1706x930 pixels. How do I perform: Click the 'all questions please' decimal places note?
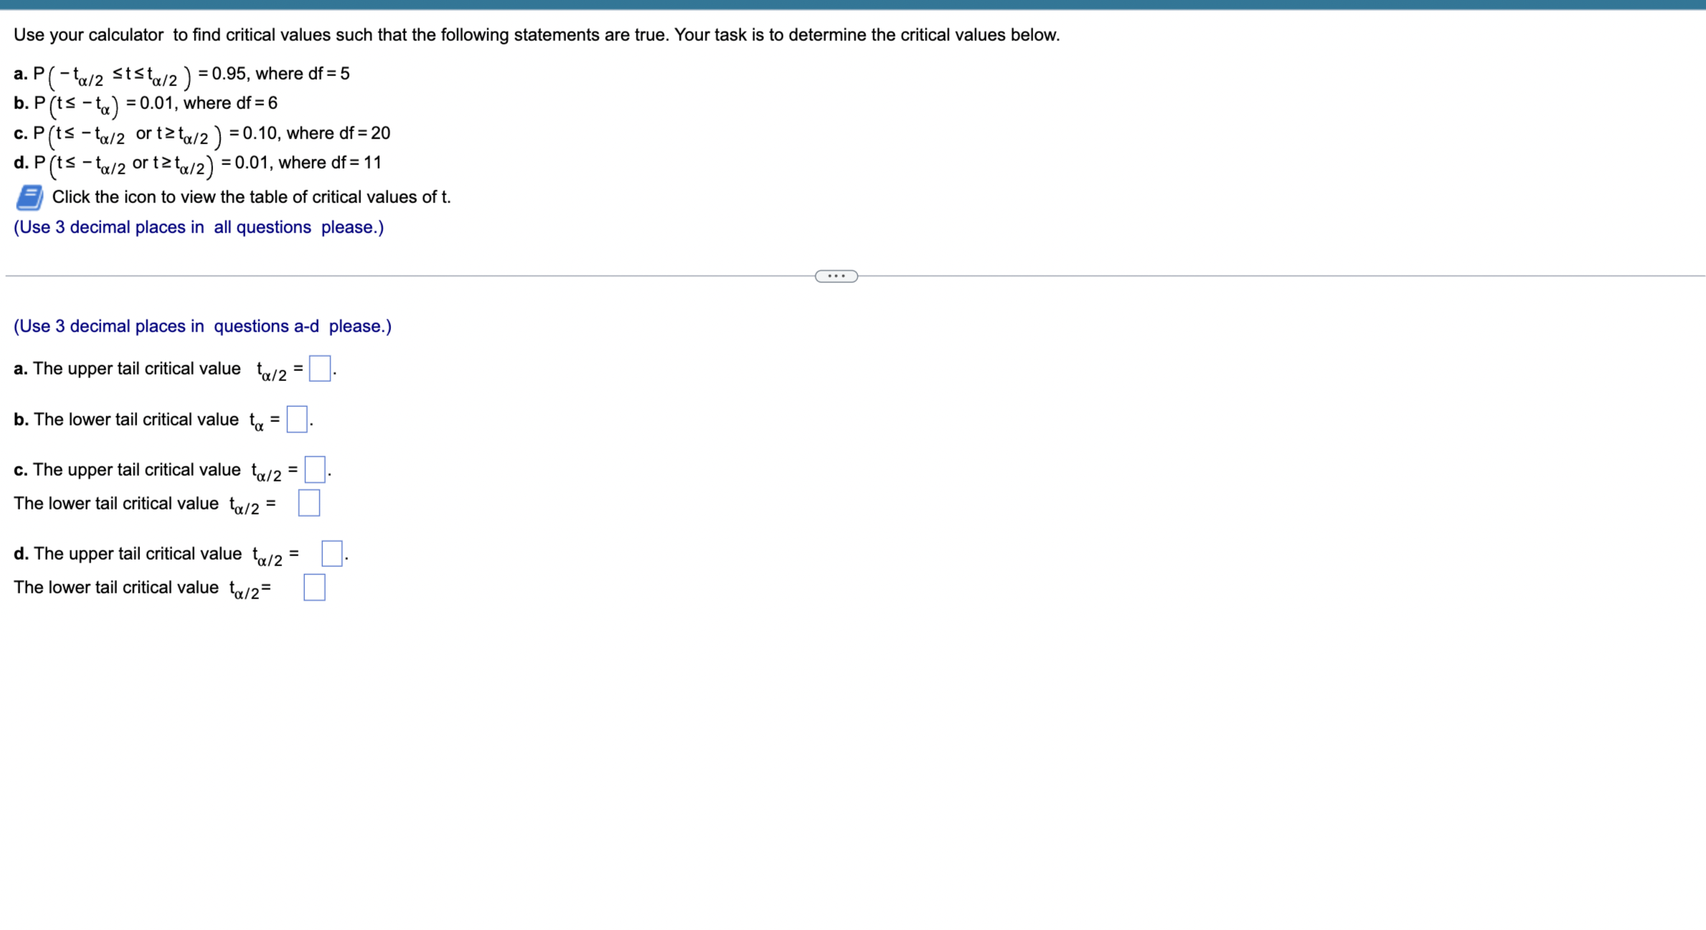(199, 227)
